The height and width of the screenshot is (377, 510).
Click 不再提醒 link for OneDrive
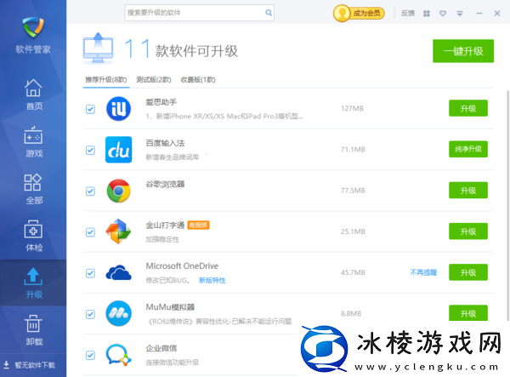[423, 272]
